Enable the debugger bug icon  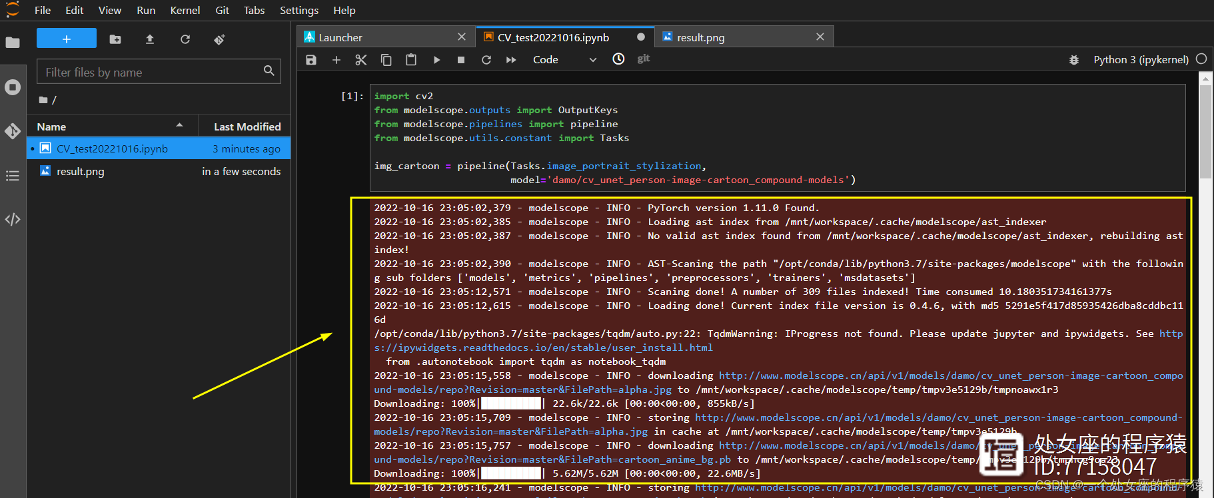pyautogui.click(x=1074, y=60)
